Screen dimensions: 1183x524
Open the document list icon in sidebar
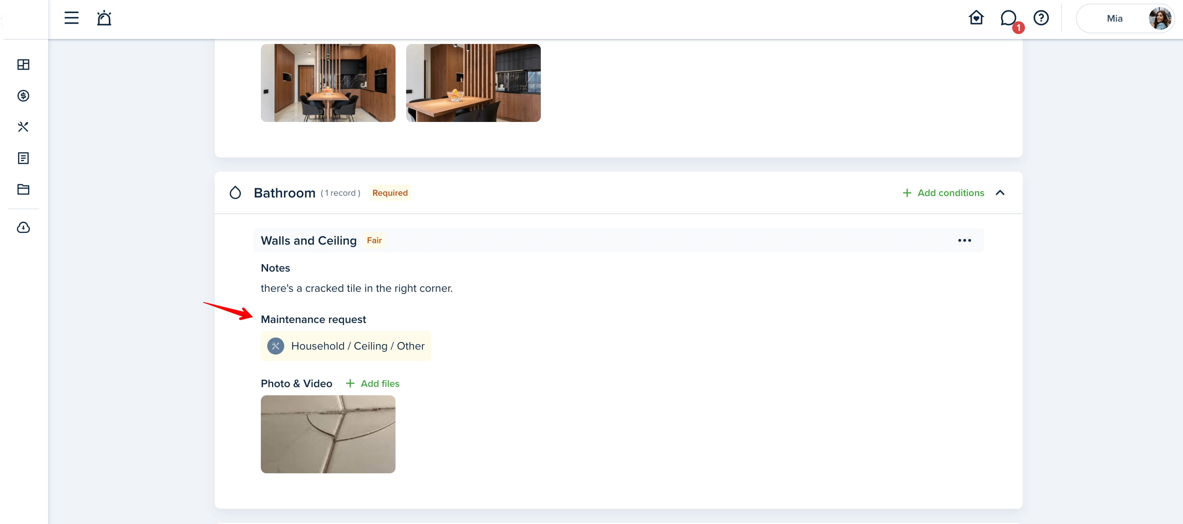(23, 158)
